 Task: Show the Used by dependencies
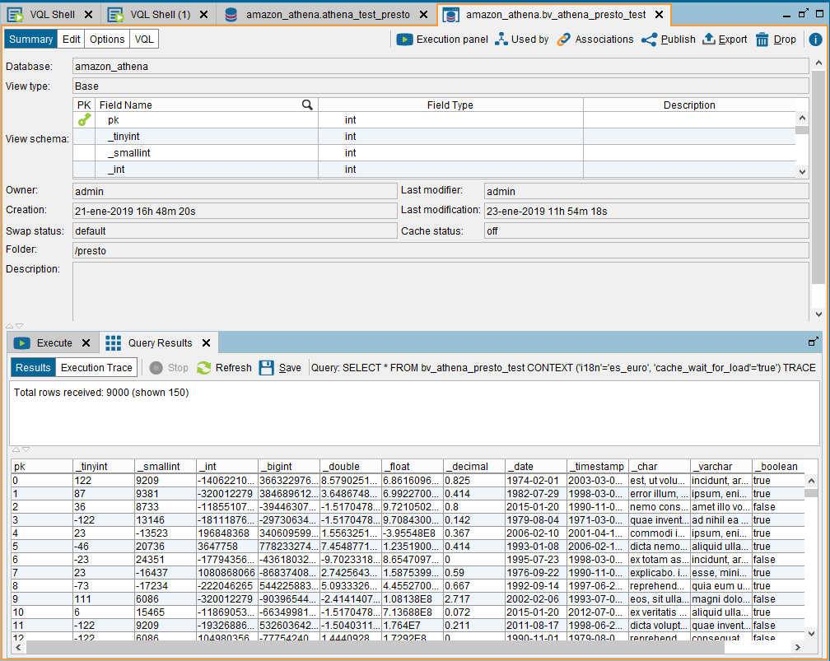(x=521, y=40)
